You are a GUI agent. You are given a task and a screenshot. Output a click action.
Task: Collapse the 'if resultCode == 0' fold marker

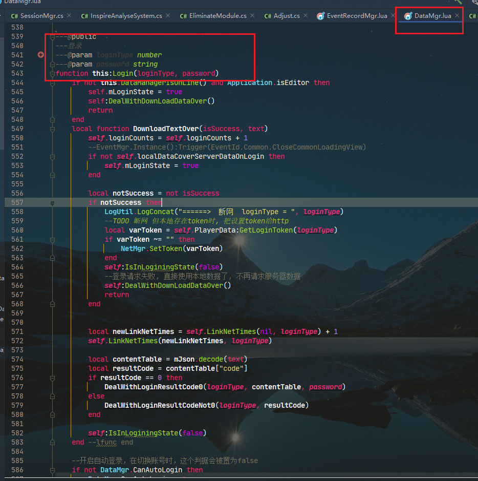tap(52, 378)
